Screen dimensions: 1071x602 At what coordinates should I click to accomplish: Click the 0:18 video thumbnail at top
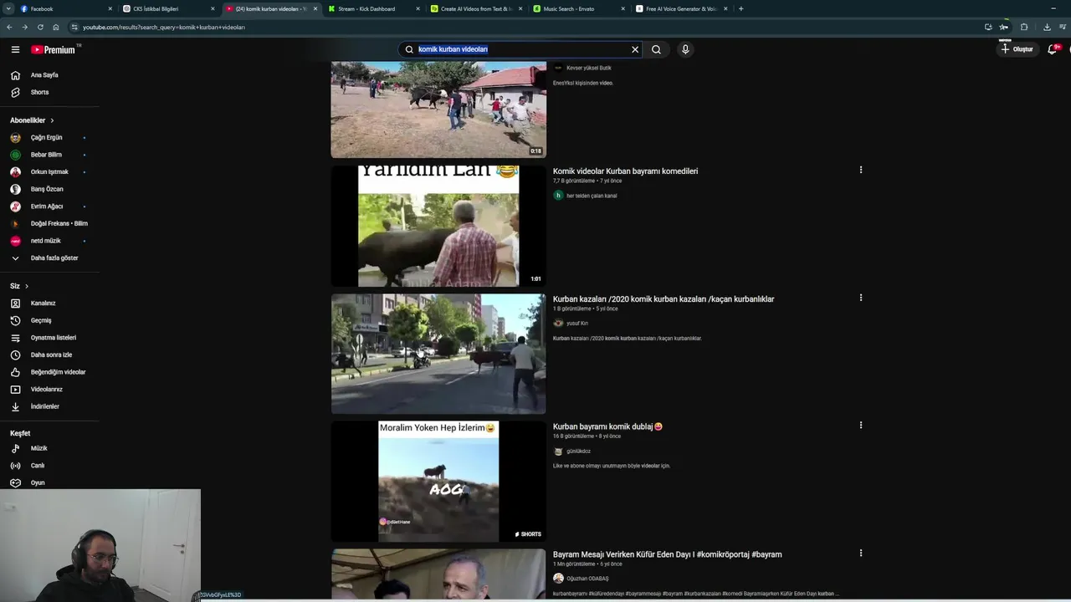point(438,110)
